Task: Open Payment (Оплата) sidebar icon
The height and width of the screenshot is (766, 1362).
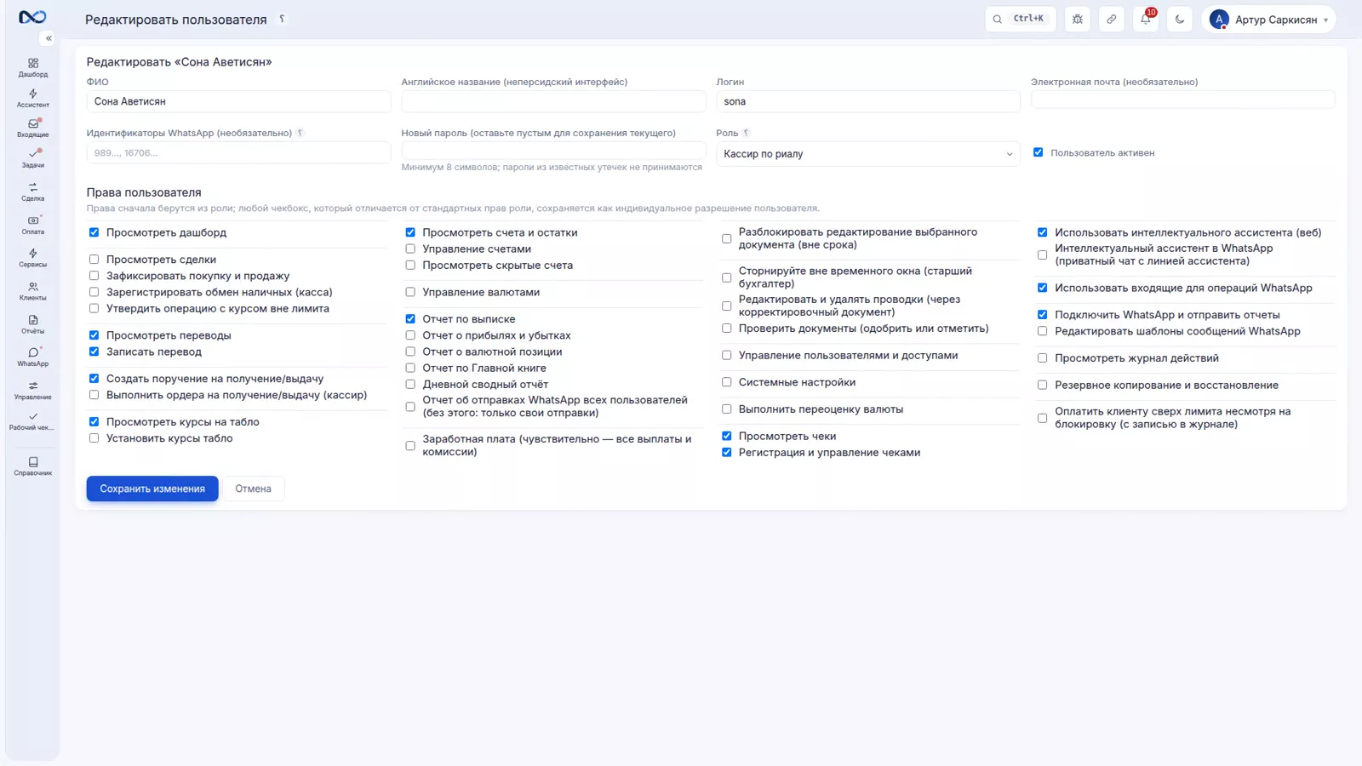Action: point(32,225)
